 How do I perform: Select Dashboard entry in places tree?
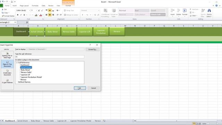(x=25, y=65)
